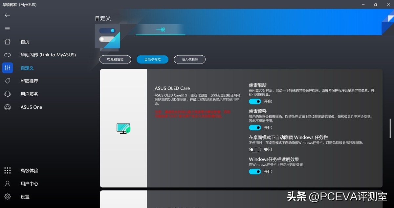Enable automatic taskbar hiding in desktop mode

click(x=255, y=149)
